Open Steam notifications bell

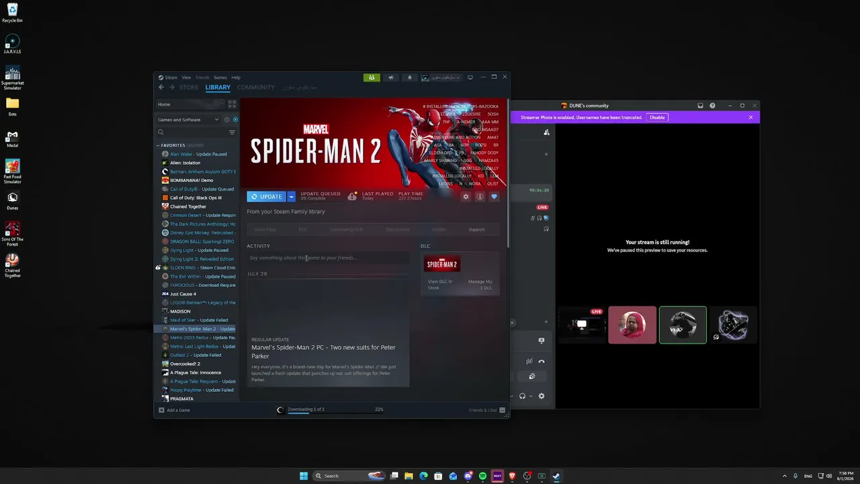click(x=410, y=77)
